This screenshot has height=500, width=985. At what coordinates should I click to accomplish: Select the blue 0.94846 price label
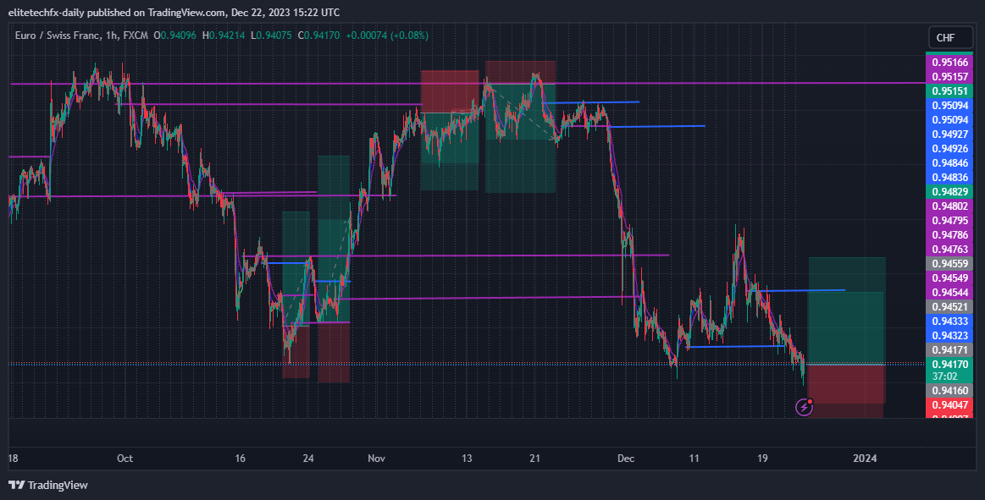pyautogui.click(x=949, y=163)
